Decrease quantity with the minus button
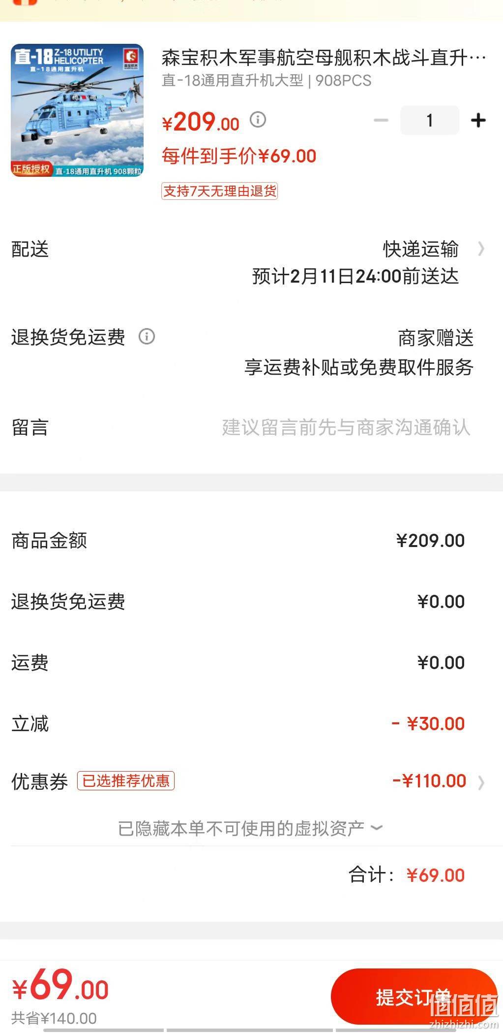Image resolution: width=503 pixels, height=1033 pixels. tap(381, 120)
